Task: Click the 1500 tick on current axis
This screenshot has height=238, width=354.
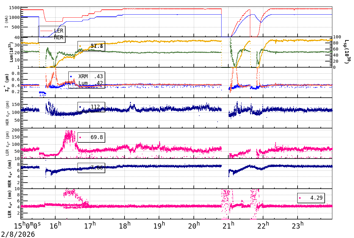Action: click(14, 8)
